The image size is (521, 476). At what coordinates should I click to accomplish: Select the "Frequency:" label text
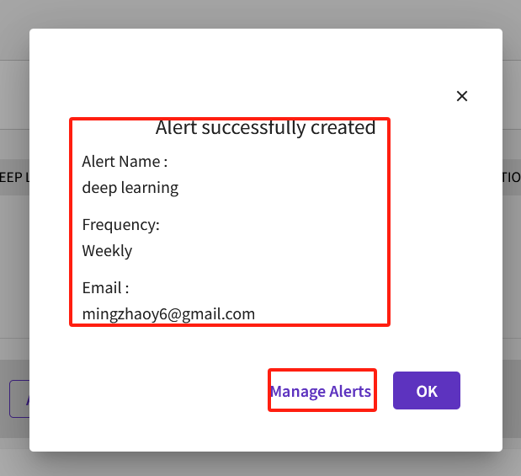pos(120,225)
